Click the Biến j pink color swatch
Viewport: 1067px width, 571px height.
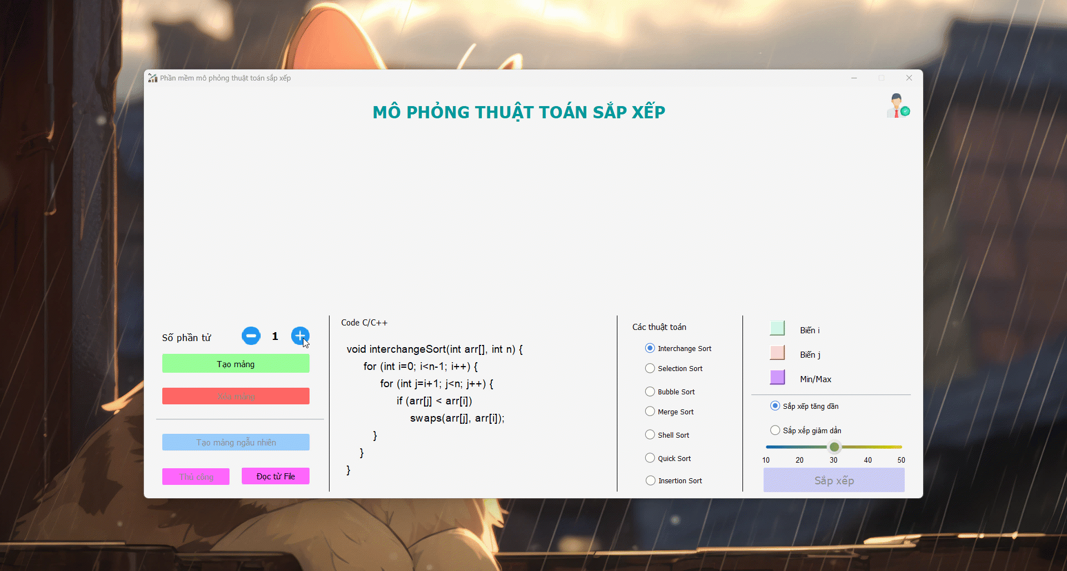(777, 353)
